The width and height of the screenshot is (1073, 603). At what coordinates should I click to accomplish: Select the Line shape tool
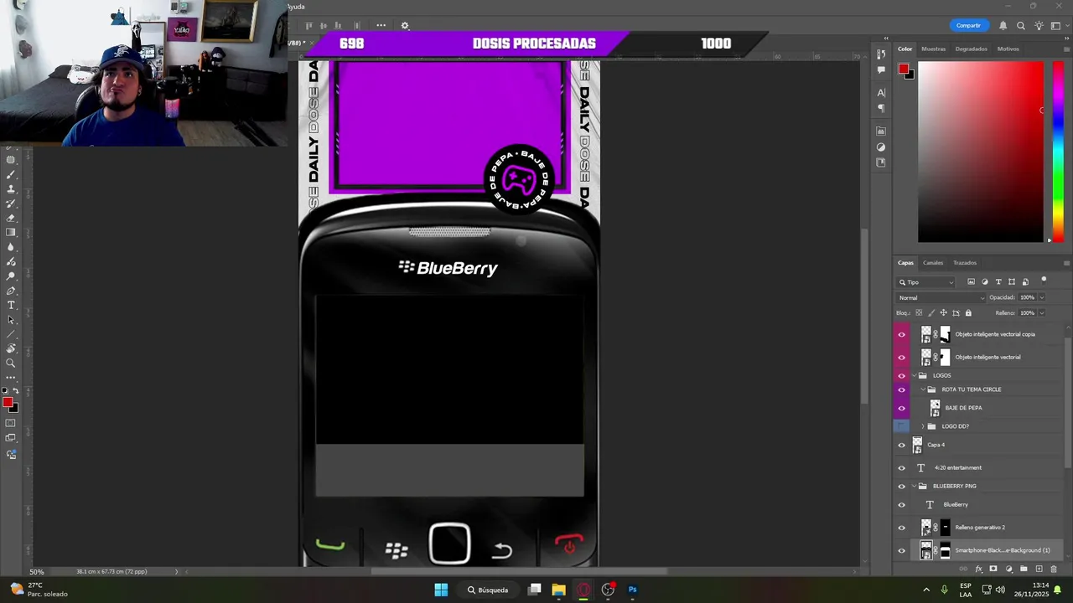click(x=11, y=334)
